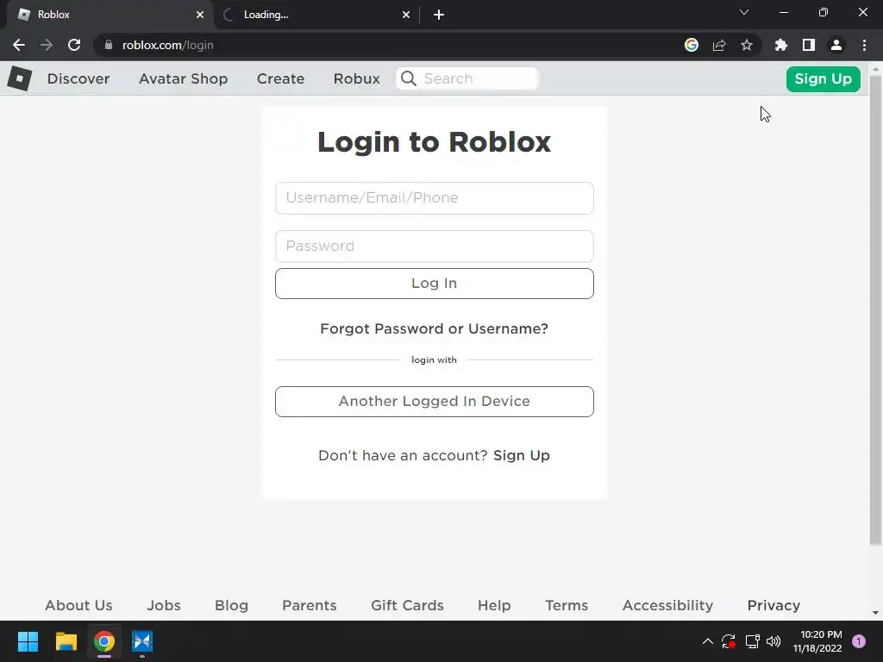Go back with the browser back arrow

pos(19,45)
